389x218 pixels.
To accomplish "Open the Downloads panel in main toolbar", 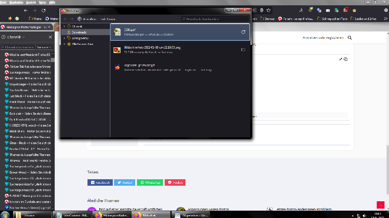I will pos(301,10).
